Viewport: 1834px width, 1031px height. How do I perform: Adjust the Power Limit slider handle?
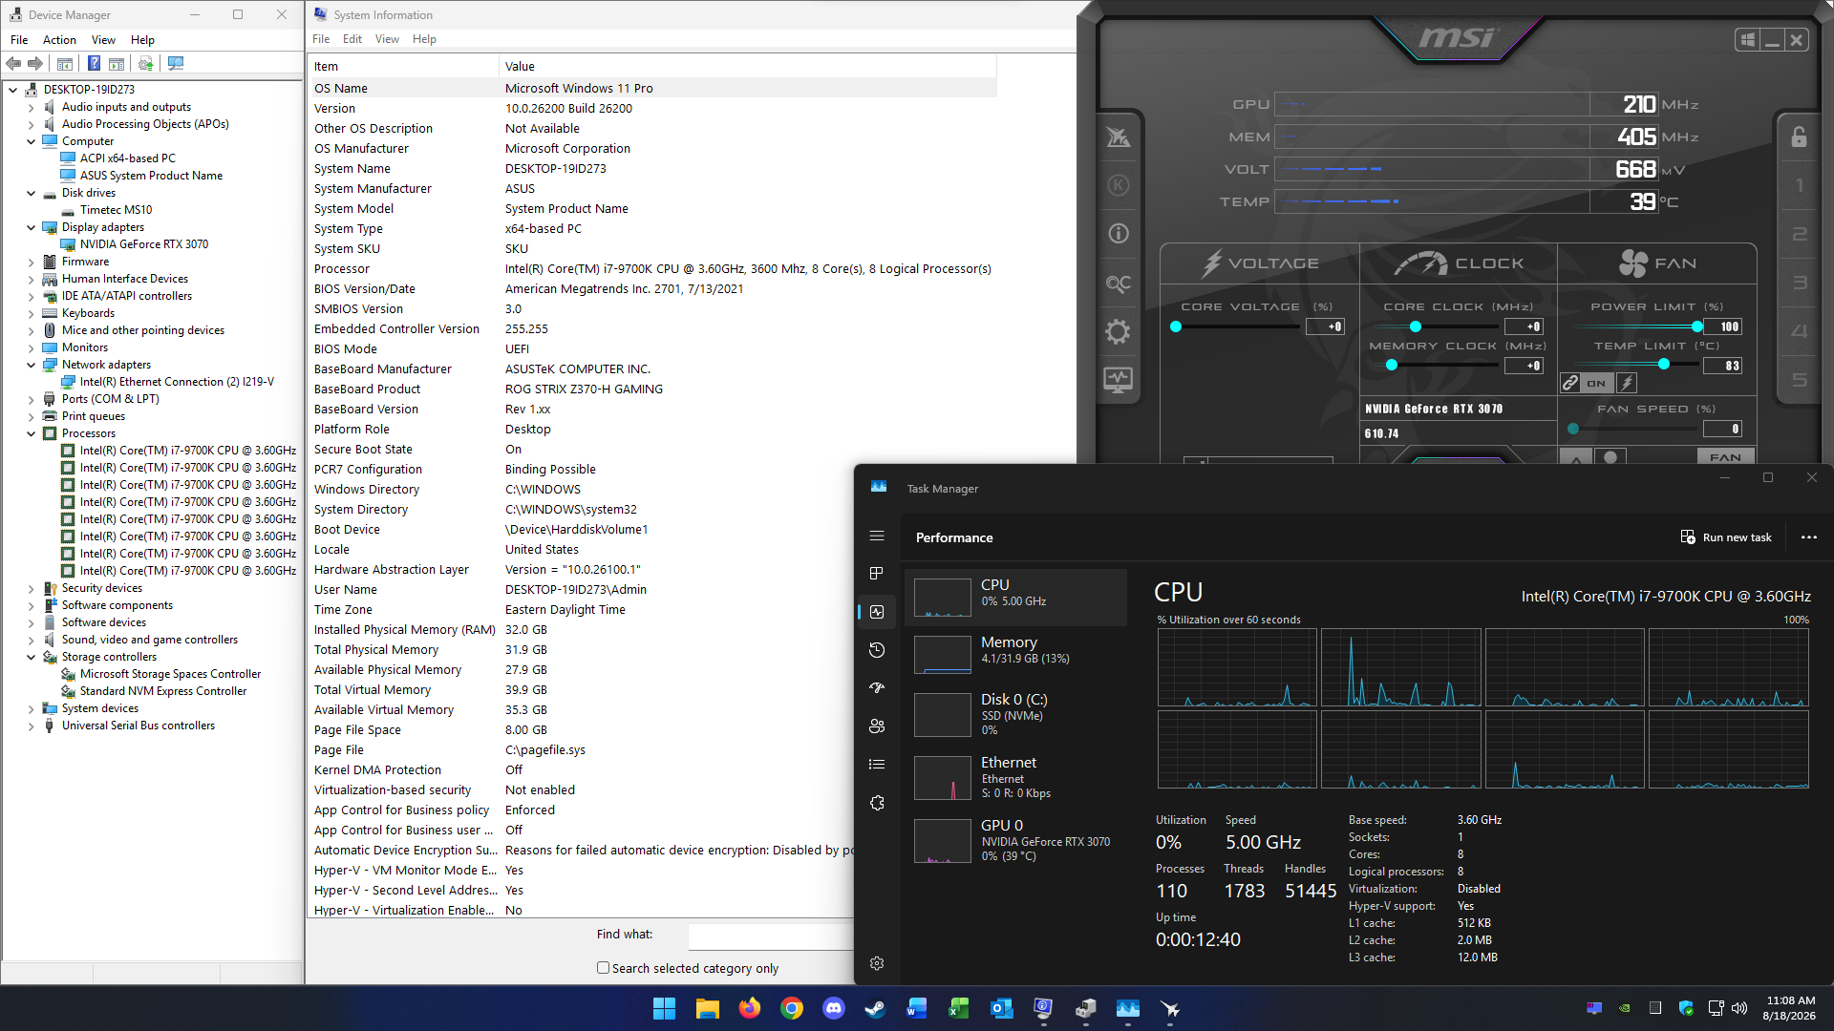tap(1696, 326)
